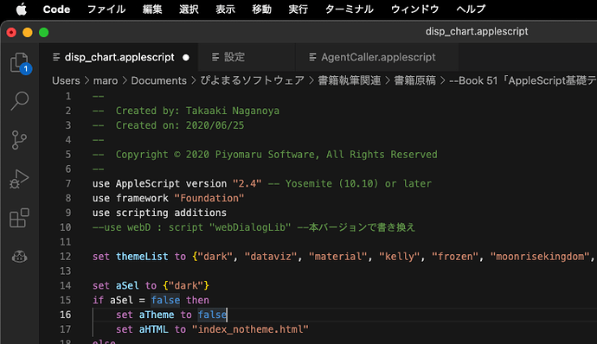
Task: Click Users in the breadcrumb path
Action: pos(66,80)
